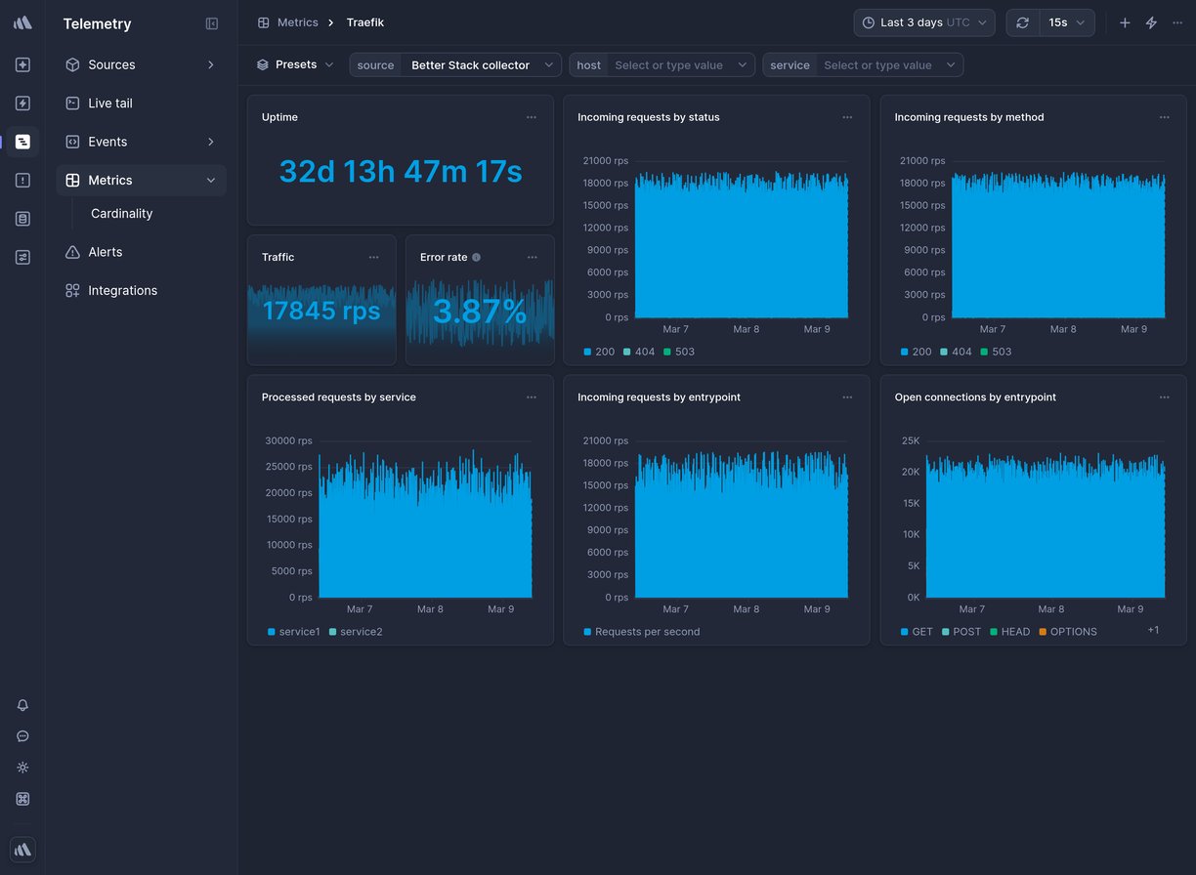
Task: Go to Integrations in the sidebar
Action: [x=121, y=290]
